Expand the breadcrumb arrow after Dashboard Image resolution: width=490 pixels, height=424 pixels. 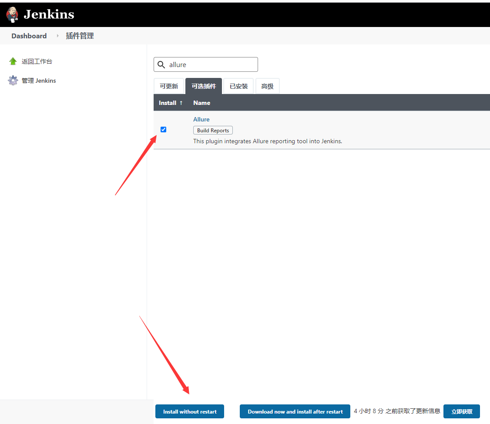tap(57, 36)
